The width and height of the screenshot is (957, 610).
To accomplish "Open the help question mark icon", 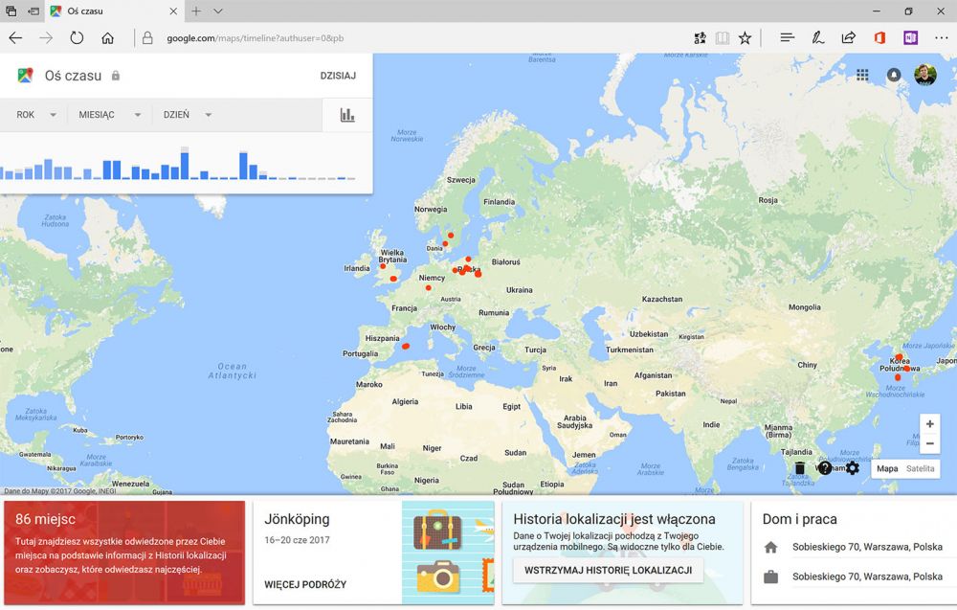I will 825,468.
